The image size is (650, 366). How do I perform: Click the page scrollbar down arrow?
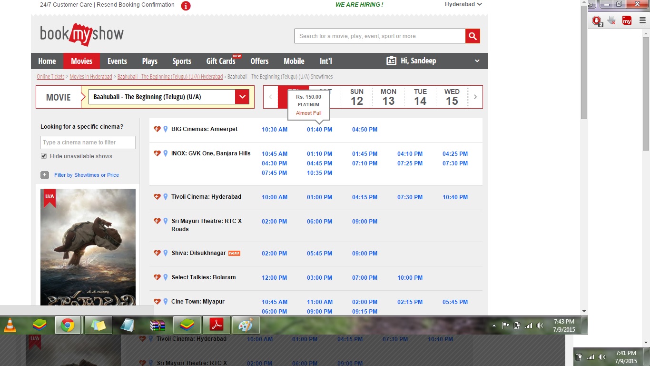(584, 311)
